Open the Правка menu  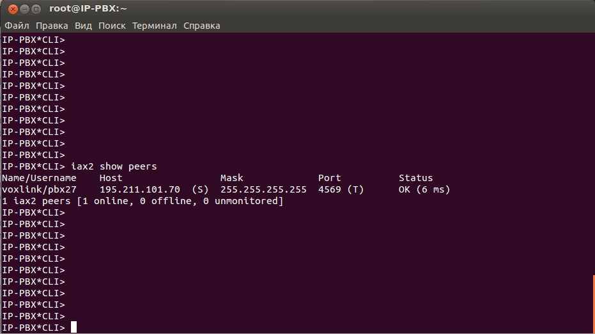52,26
